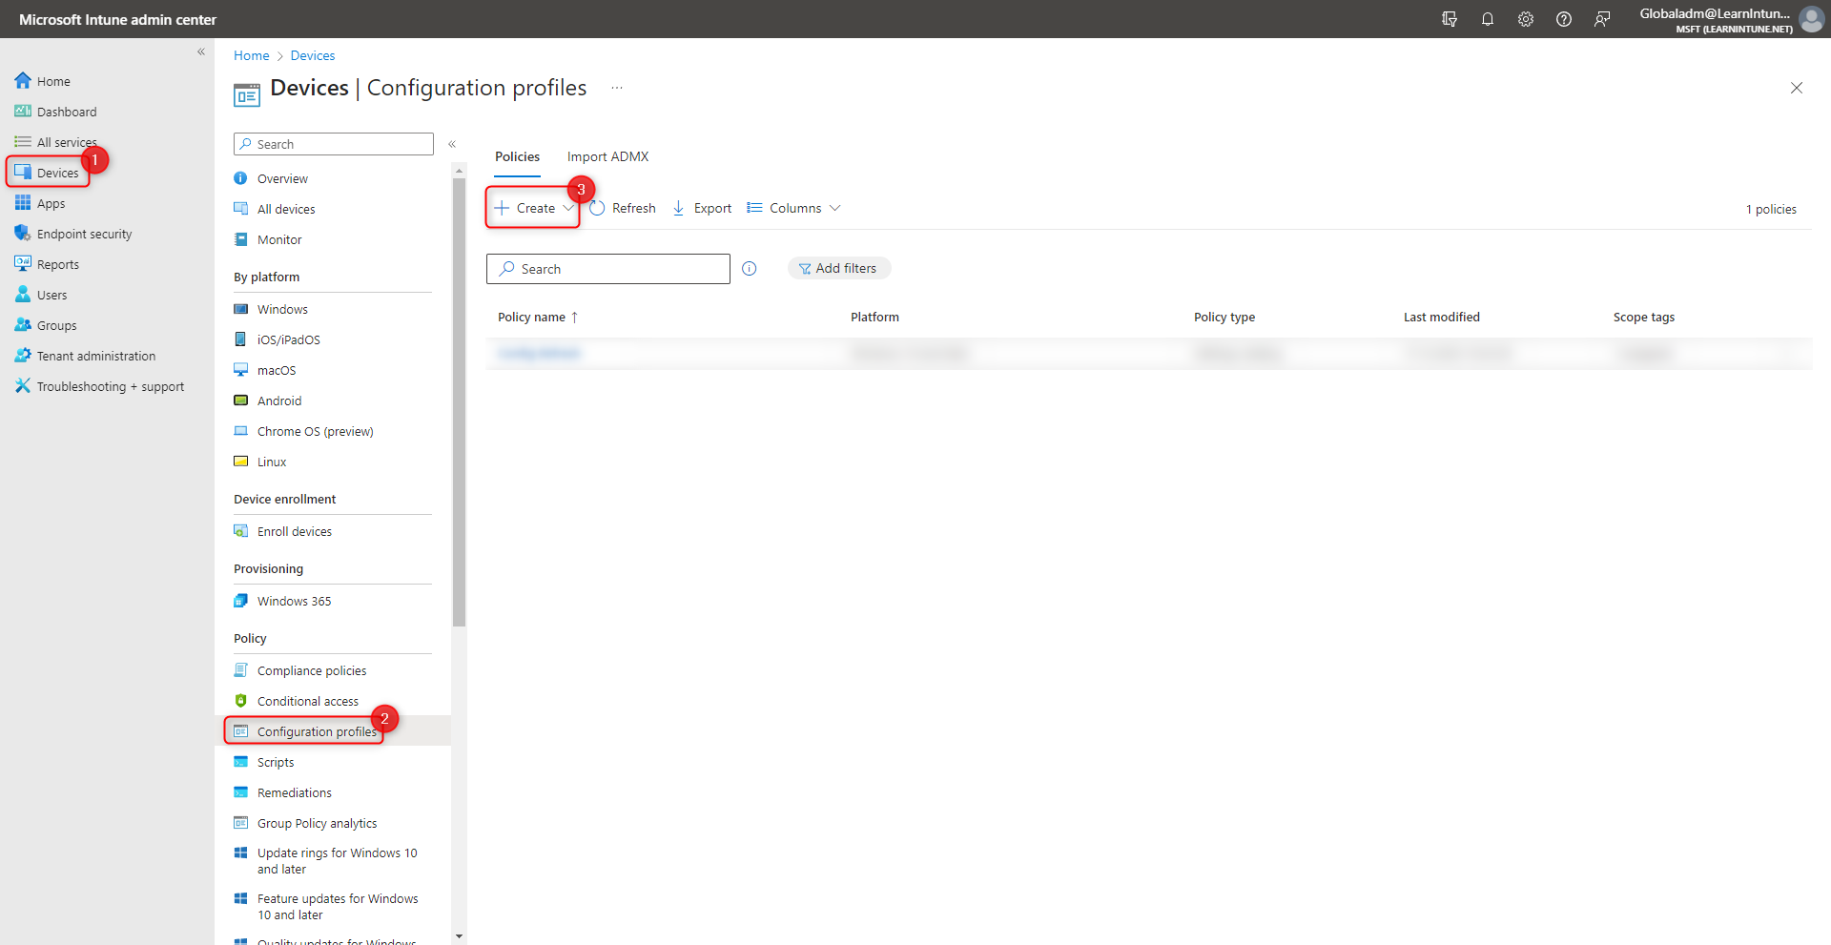This screenshot has width=1831, height=945.
Task: Open portal settings gear icon
Action: (1526, 19)
